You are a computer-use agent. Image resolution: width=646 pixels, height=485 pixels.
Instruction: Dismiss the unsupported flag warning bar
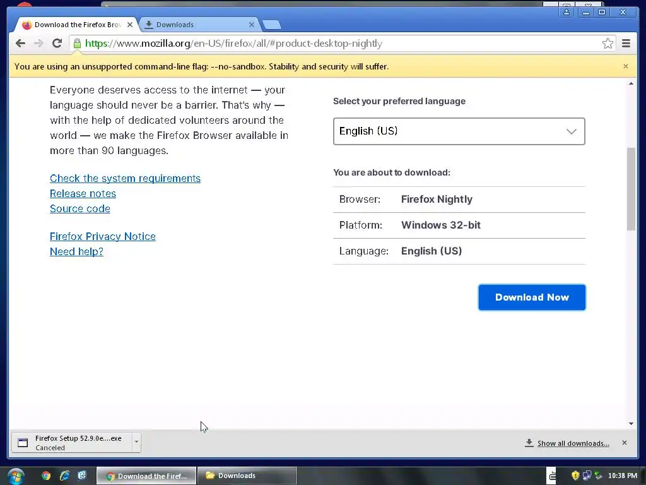[625, 66]
